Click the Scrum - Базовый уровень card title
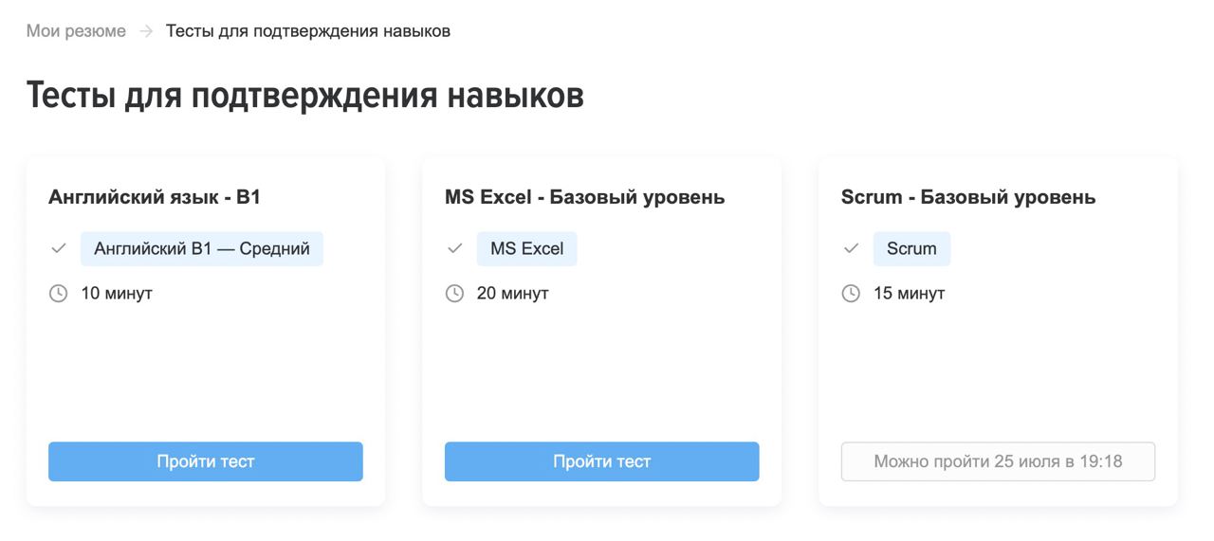Screen dimensions: 1214x541 [x=968, y=197]
